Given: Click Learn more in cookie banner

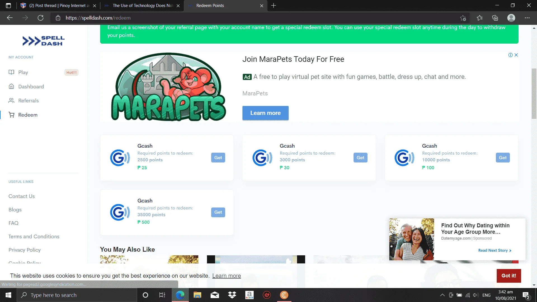Looking at the screenshot, I should pos(227,276).
